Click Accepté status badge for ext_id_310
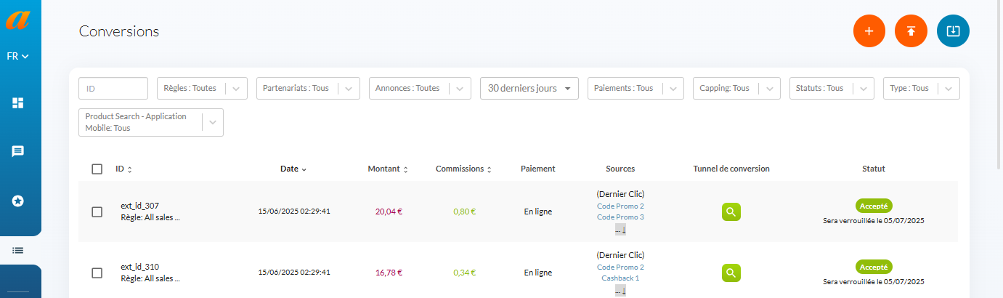Screen dimensions: 1003x298 coord(874,267)
